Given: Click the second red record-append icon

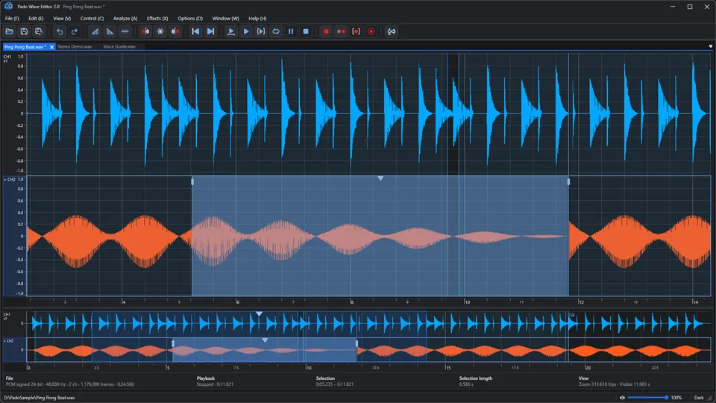Looking at the screenshot, I should tap(341, 31).
